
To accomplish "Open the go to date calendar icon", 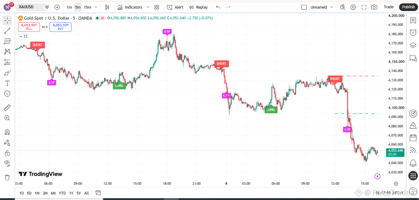I will coord(98,193).
